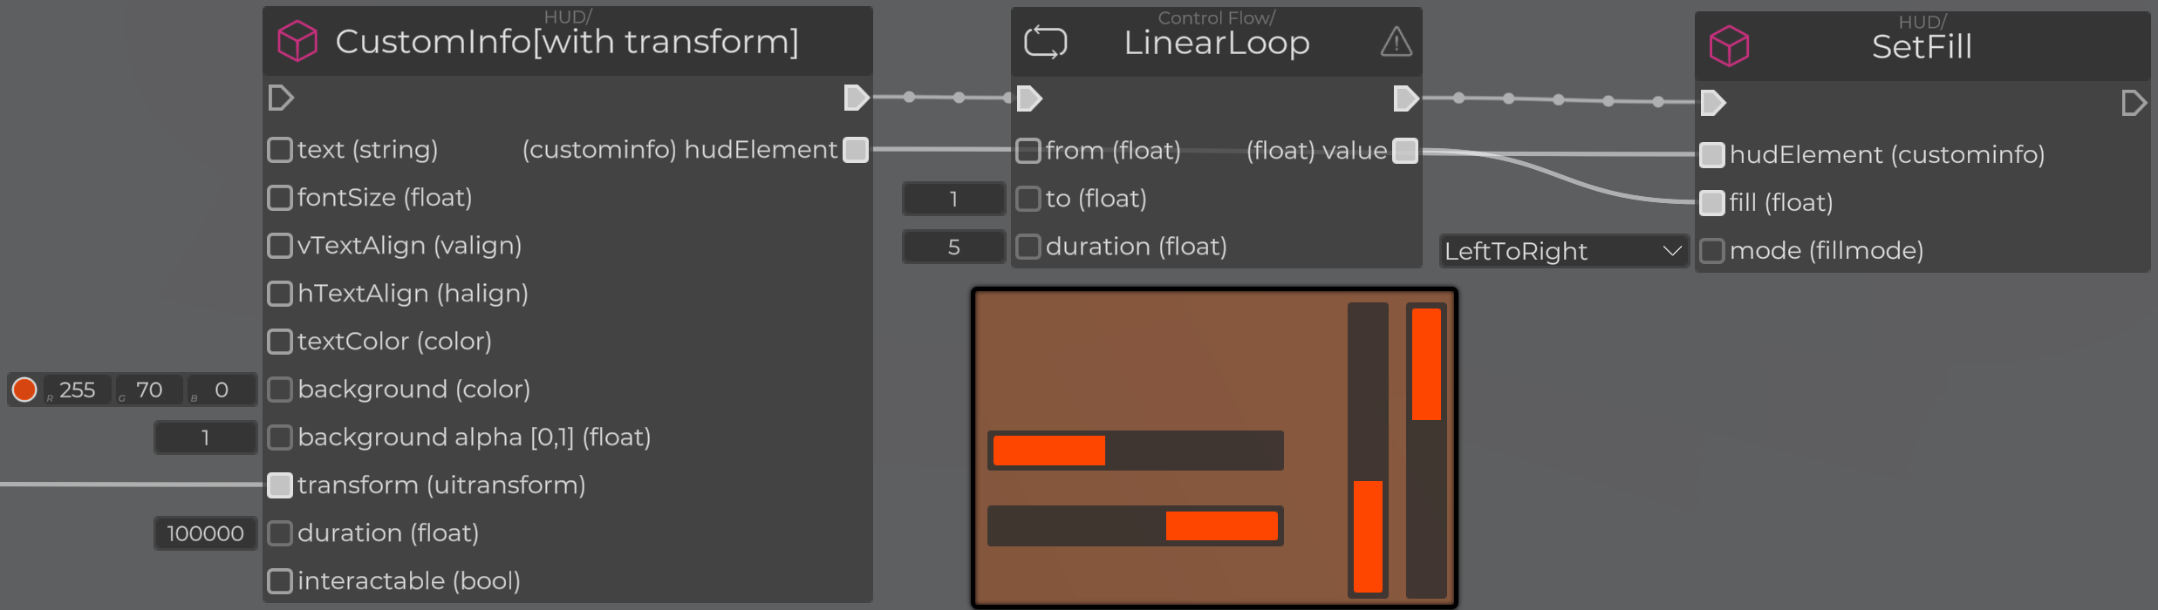The width and height of the screenshot is (2158, 610).
Task: Click the LinearLoop duration field showing 5
Action: point(953,247)
